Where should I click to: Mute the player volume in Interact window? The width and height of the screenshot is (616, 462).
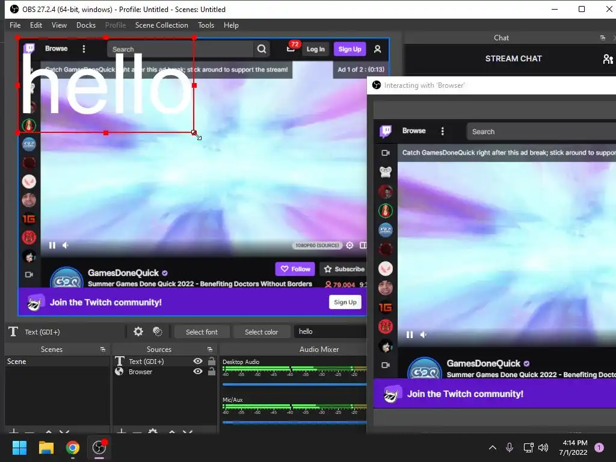423,334
